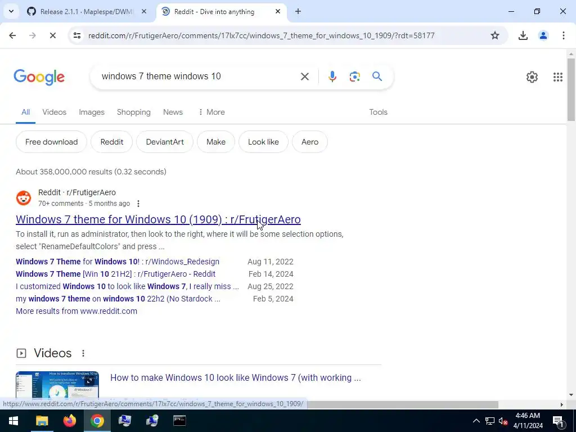Open the notification center icon

tap(559, 421)
